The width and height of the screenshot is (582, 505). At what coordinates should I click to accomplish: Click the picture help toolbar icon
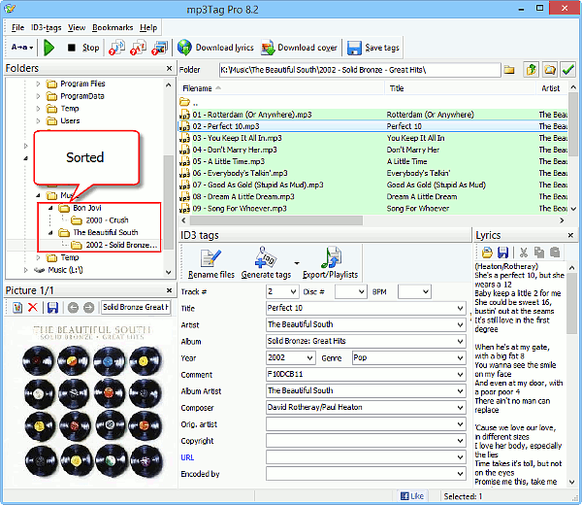click(x=160, y=48)
